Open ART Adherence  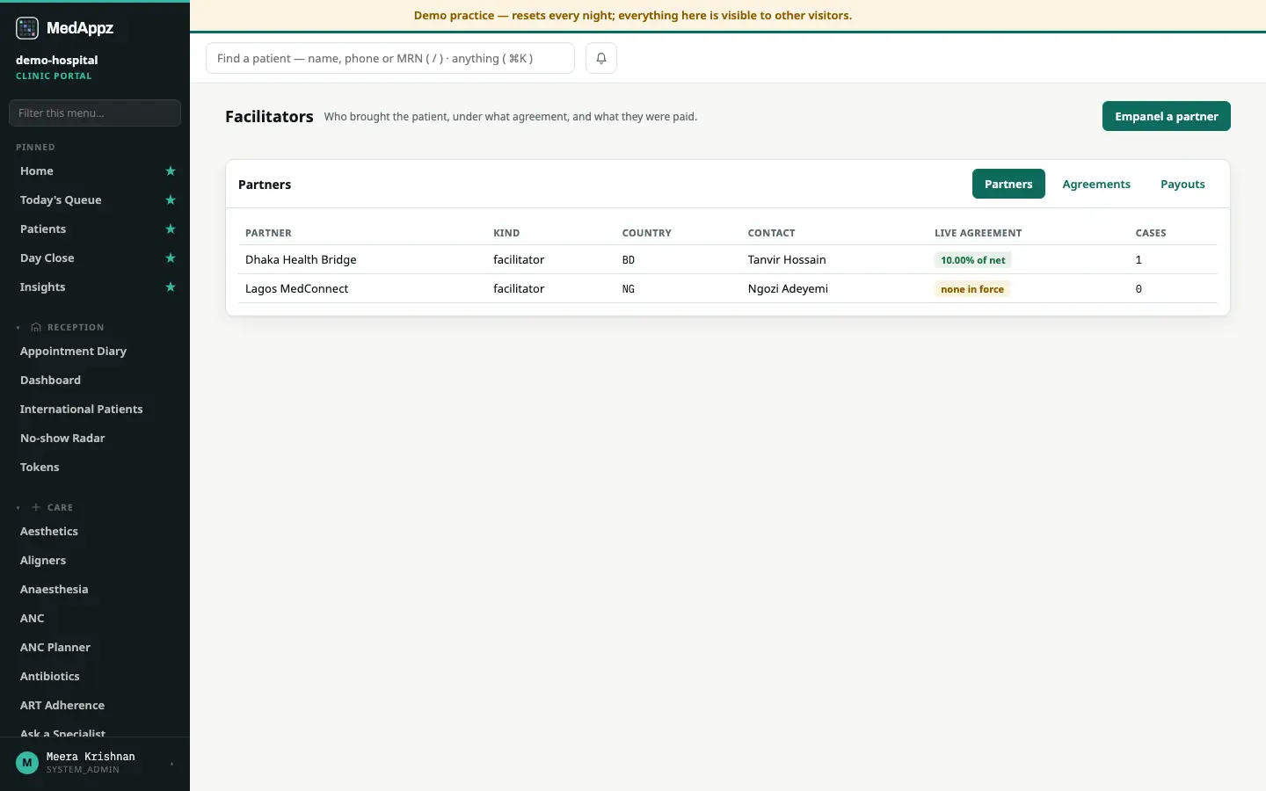click(x=62, y=706)
